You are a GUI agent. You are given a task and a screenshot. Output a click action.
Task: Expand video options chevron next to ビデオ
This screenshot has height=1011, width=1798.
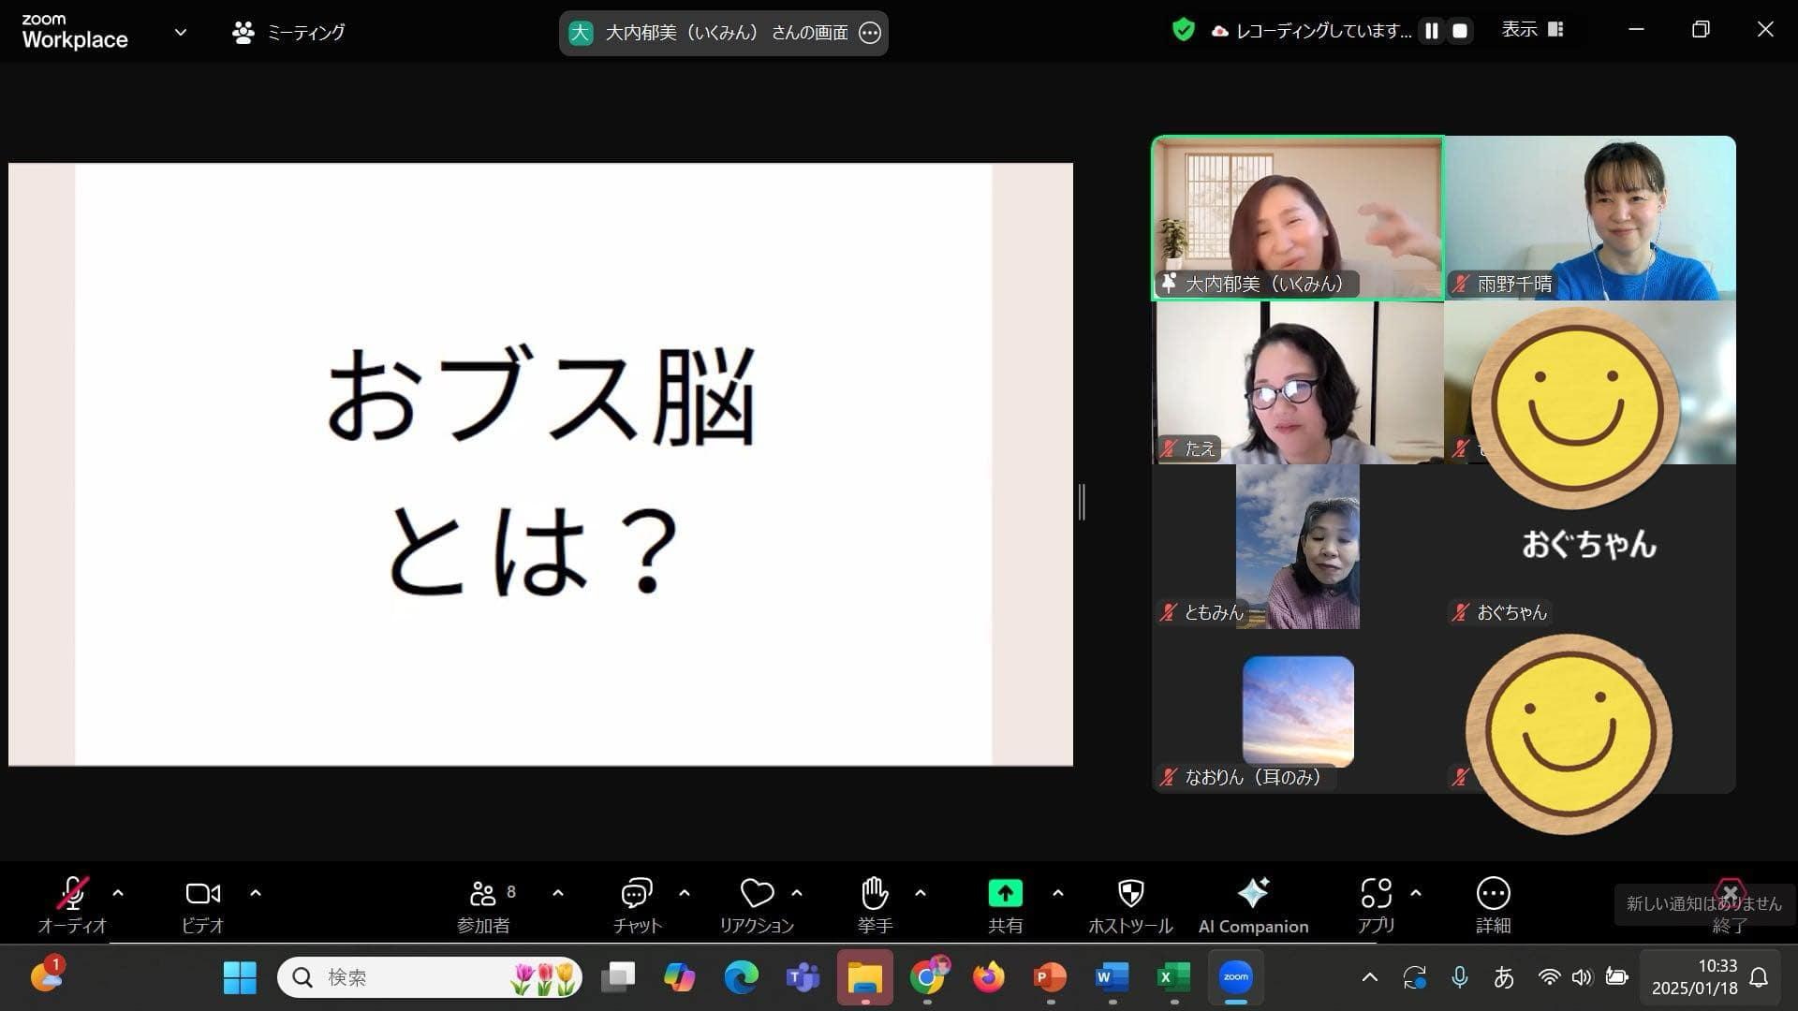[256, 893]
